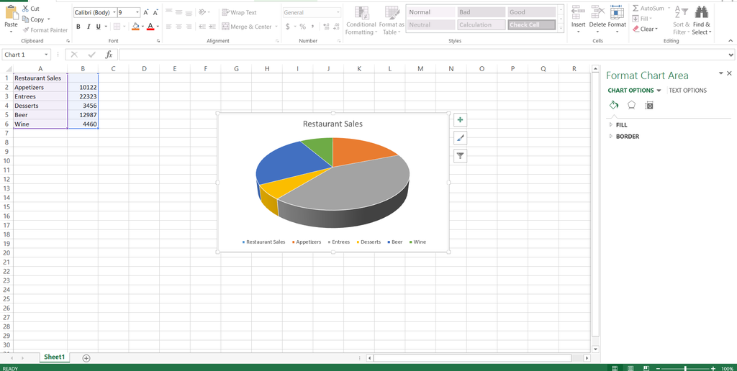Apply the Percent Style format
The width and height of the screenshot is (737, 371).
303,27
